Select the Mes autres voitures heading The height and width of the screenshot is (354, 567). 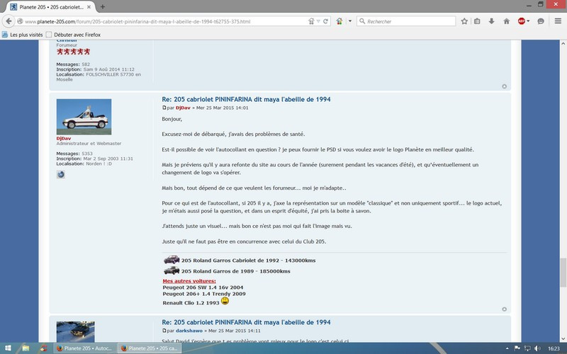tap(189, 281)
